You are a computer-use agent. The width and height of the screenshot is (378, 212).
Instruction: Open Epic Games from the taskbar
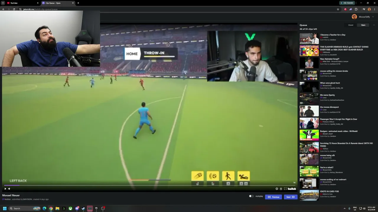coord(96,208)
